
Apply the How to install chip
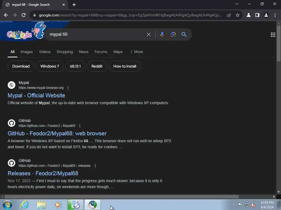(125, 66)
